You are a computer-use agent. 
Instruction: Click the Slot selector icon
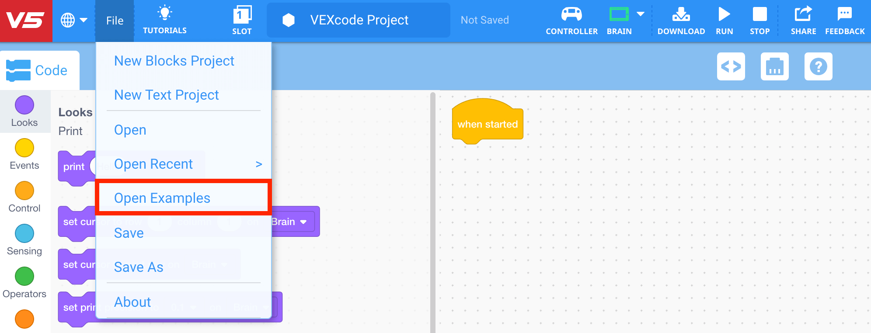pyautogui.click(x=242, y=20)
